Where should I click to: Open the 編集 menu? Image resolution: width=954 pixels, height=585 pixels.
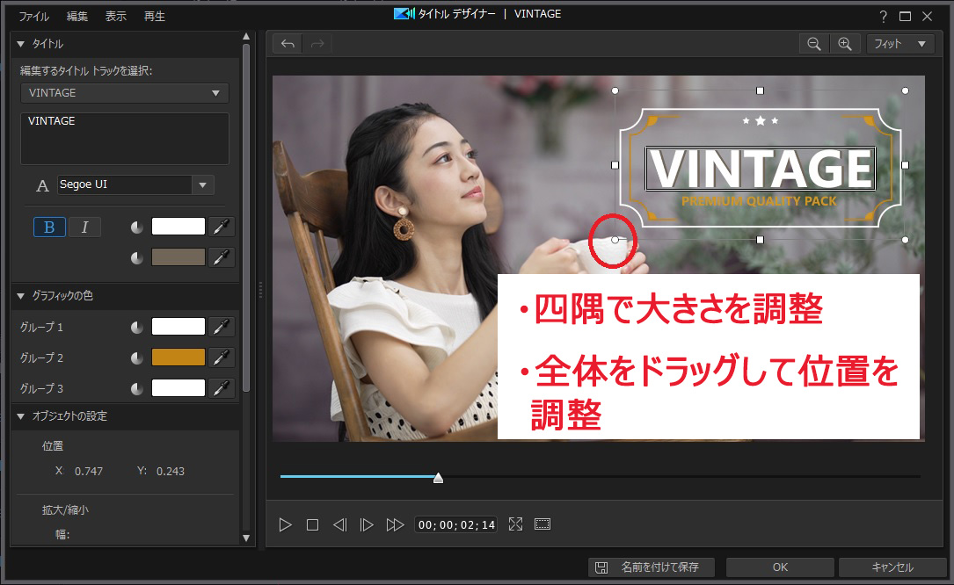(x=77, y=17)
